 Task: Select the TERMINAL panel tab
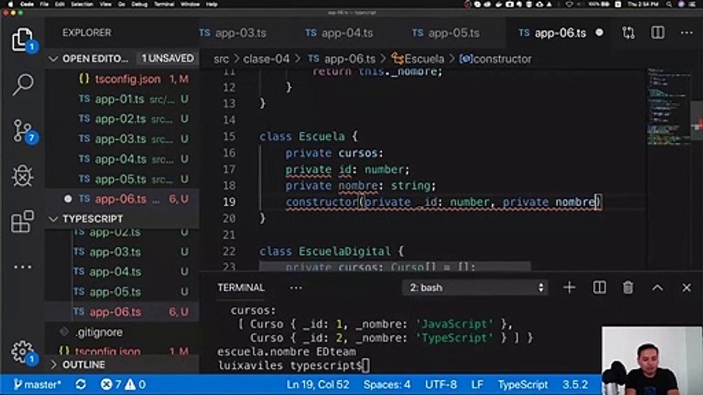pos(241,287)
